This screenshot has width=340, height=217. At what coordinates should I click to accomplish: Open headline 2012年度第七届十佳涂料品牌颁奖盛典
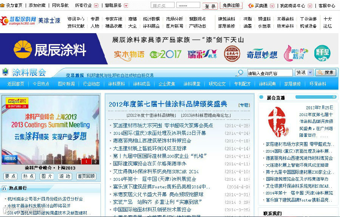[x=168, y=104]
